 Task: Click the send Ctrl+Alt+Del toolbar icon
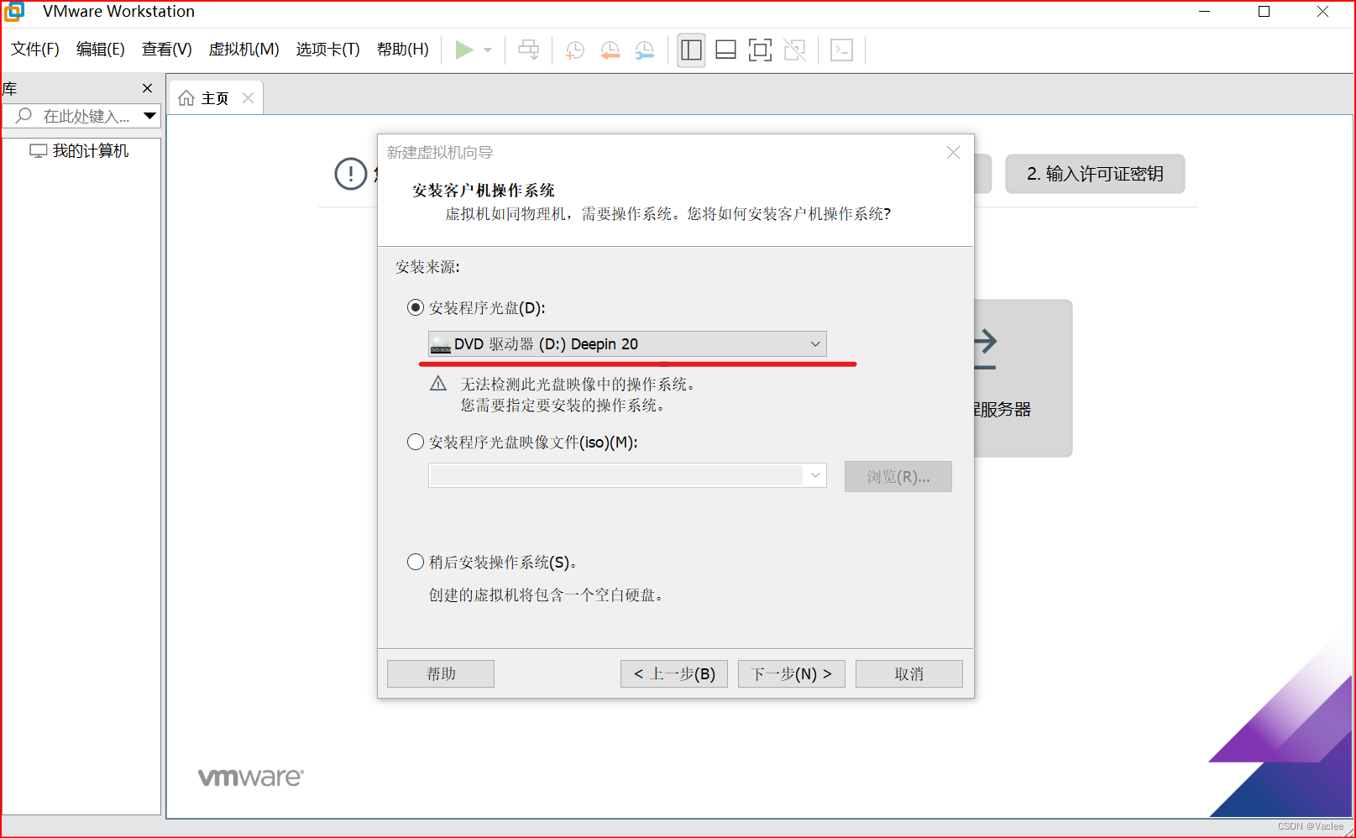click(x=529, y=50)
